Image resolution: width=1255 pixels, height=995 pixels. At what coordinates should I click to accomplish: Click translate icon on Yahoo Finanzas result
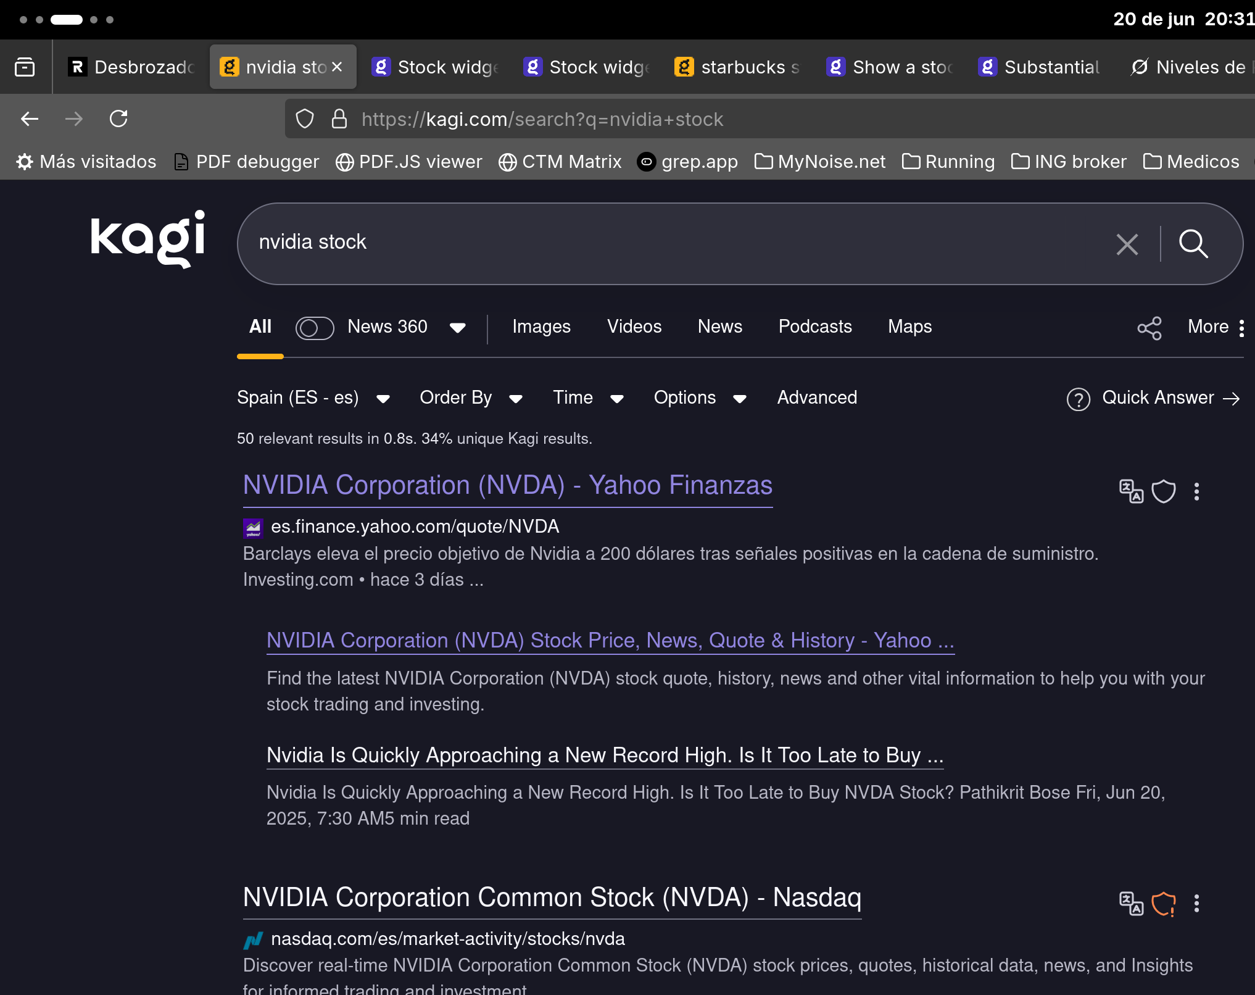tap(1130, 491)
